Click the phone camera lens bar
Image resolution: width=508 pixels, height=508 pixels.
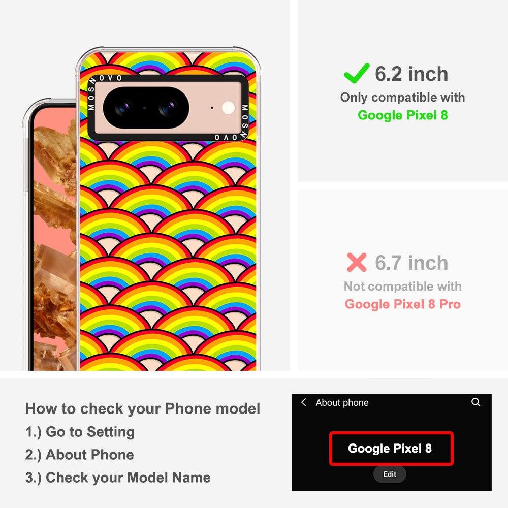coord(146,108)
